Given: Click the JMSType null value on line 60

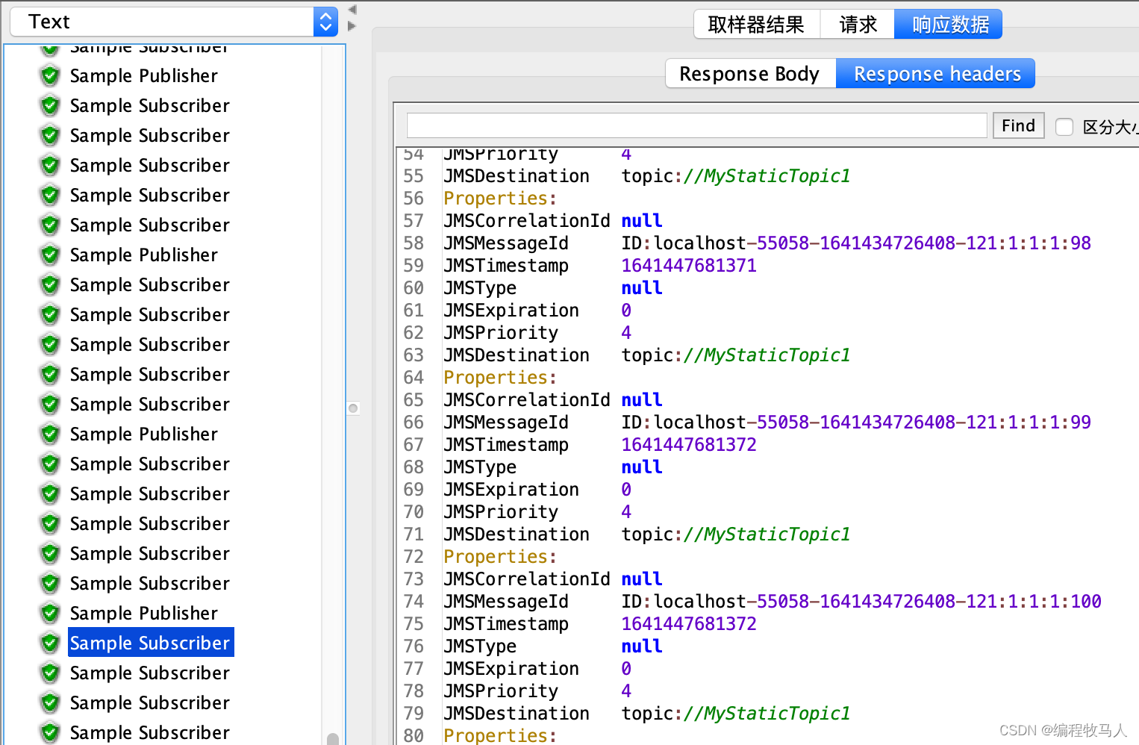Looking at the screenshot, I should (x=642, y=287).
